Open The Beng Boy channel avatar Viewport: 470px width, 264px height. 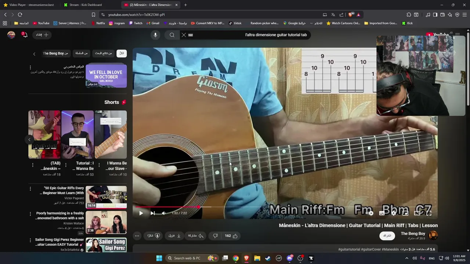click(433, 236)
